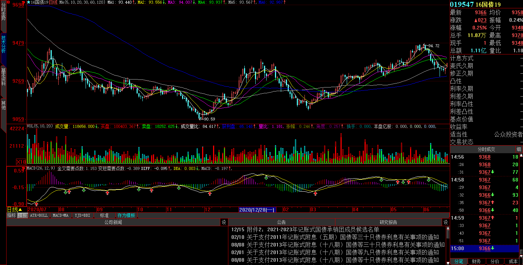Click the 94.72 high price marker
This screenshot has height=265, width=523.
click(x=434, y=46)
